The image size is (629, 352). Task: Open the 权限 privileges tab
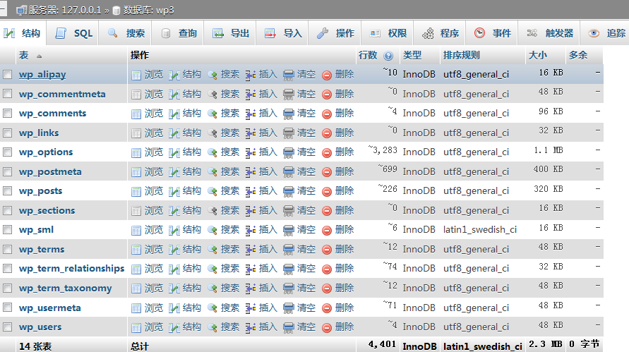tap(389, 33)
